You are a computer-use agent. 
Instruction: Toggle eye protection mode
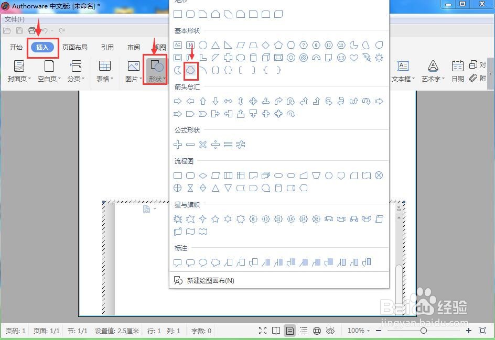point(330,331)
